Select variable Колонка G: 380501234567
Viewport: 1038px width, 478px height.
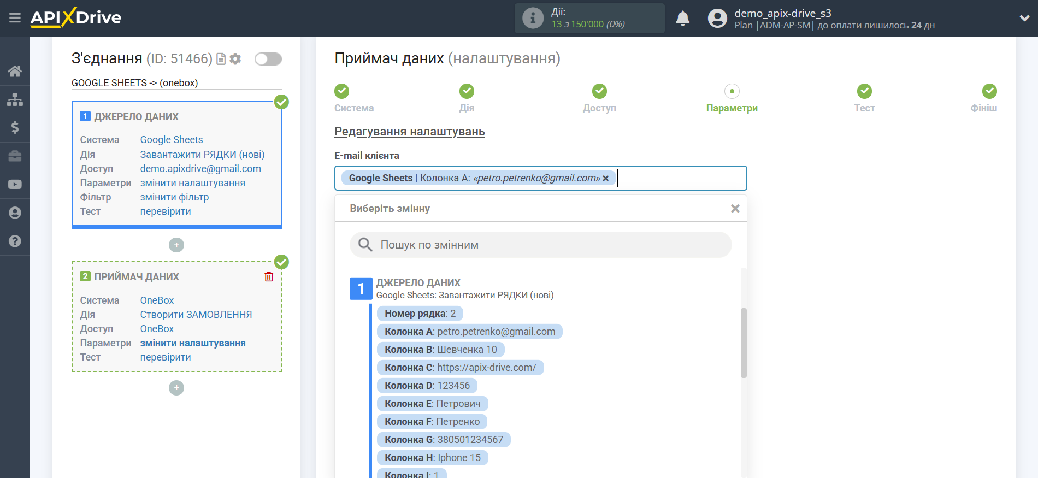click(444, 440)
